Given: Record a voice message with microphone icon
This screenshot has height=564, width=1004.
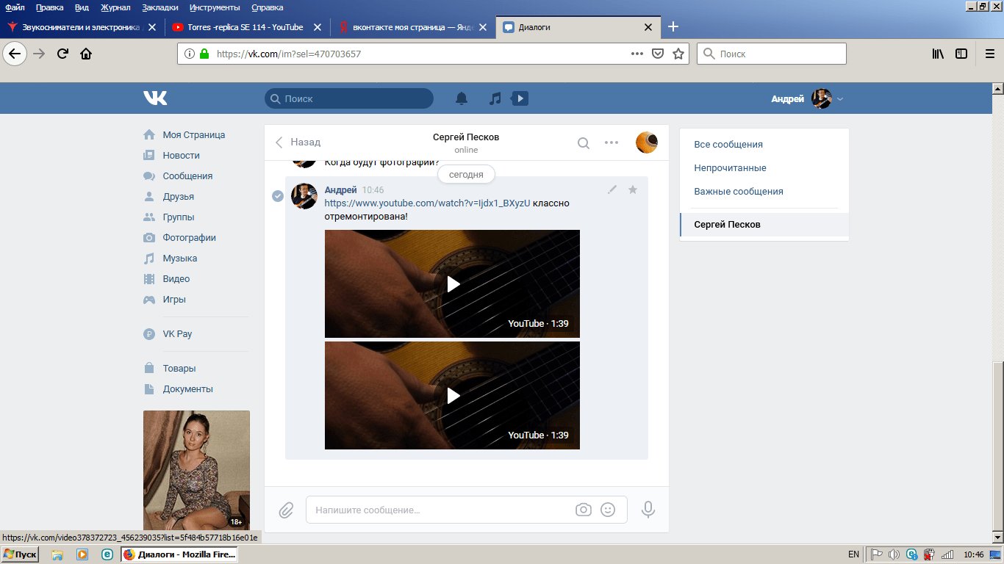Looking at the screenshot, I should [x=648, y=510].
